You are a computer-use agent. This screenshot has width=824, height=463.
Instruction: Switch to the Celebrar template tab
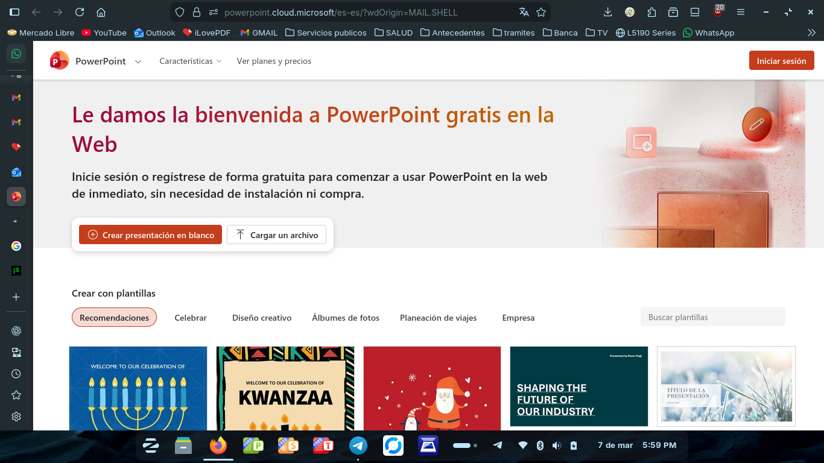click(191, 318)
